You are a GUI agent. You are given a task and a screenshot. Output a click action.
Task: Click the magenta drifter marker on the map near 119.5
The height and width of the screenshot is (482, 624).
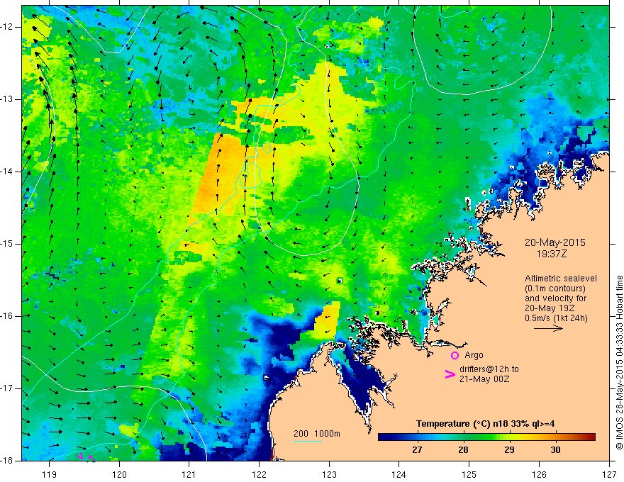point(79,456)
